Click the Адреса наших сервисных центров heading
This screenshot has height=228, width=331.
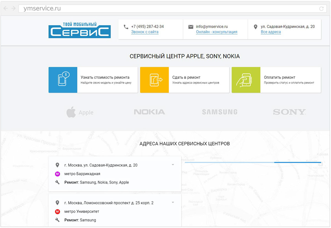coord(185,144)
